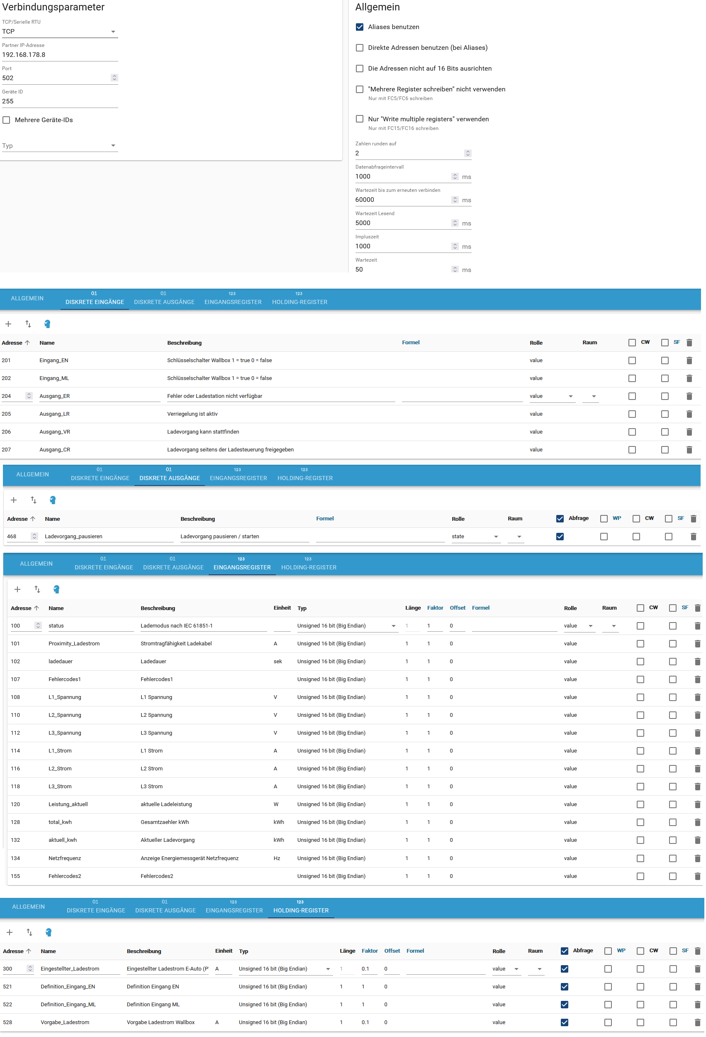The height and width of the screenshot is (1037, 706).
Task: Delete the L1_Spannung row
Action: pyautogui.click(x=698, y=697)
